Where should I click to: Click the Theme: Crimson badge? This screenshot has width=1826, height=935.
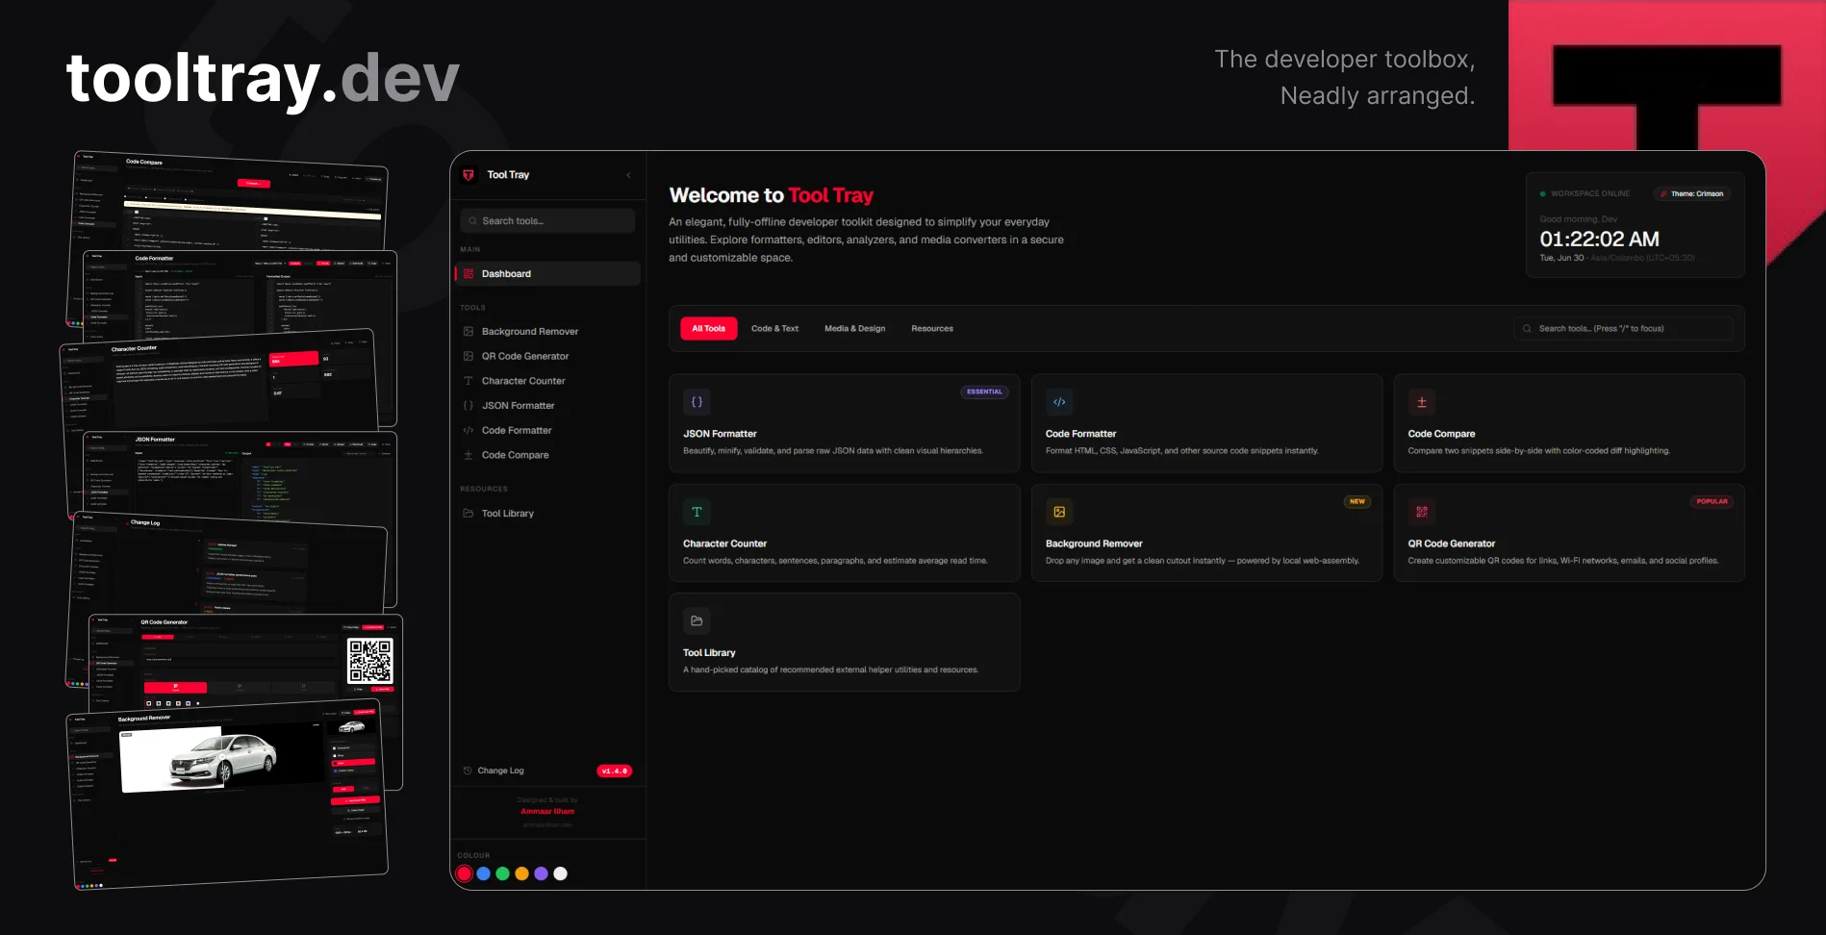coord(1692,194)
